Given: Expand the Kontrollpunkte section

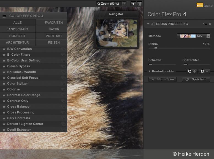Looking at the screenshot, I should 150,71.
